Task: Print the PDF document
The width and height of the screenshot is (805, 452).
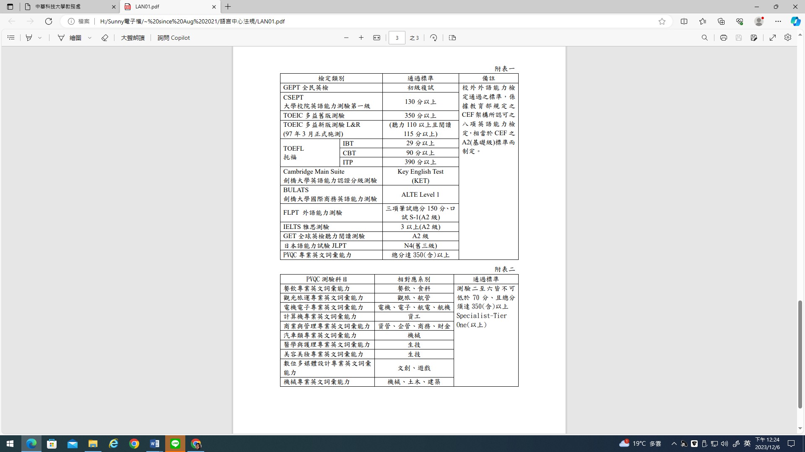Action: 724,38
